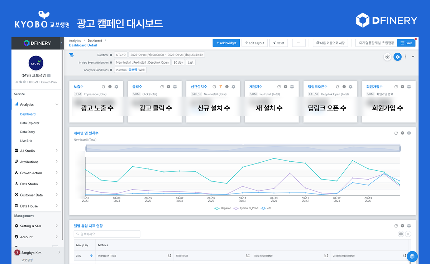Viewport: 430px width, 264px height.
Task: Open Live Brix in the sidebar
Action: 26,141
